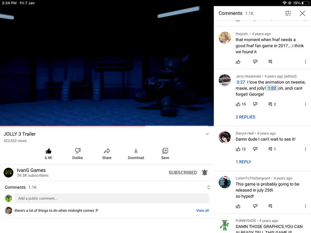The width and height of the screenshot is (311, 233).
Task: Tap the video player area
Action: click(x=107, y=66)
